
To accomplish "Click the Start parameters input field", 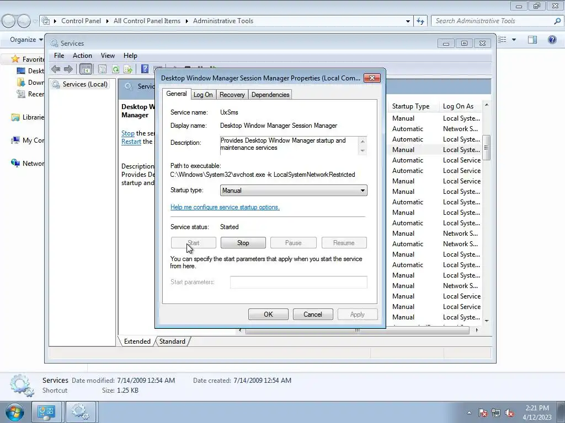I will pos(299,282).
